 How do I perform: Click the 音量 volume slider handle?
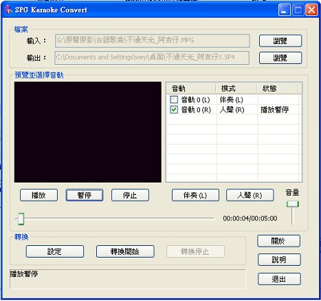pyautogui.click(x=293, y=204)
